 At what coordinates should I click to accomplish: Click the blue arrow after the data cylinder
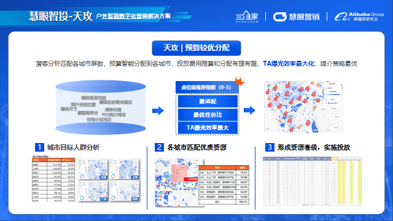tap(158, 110)
